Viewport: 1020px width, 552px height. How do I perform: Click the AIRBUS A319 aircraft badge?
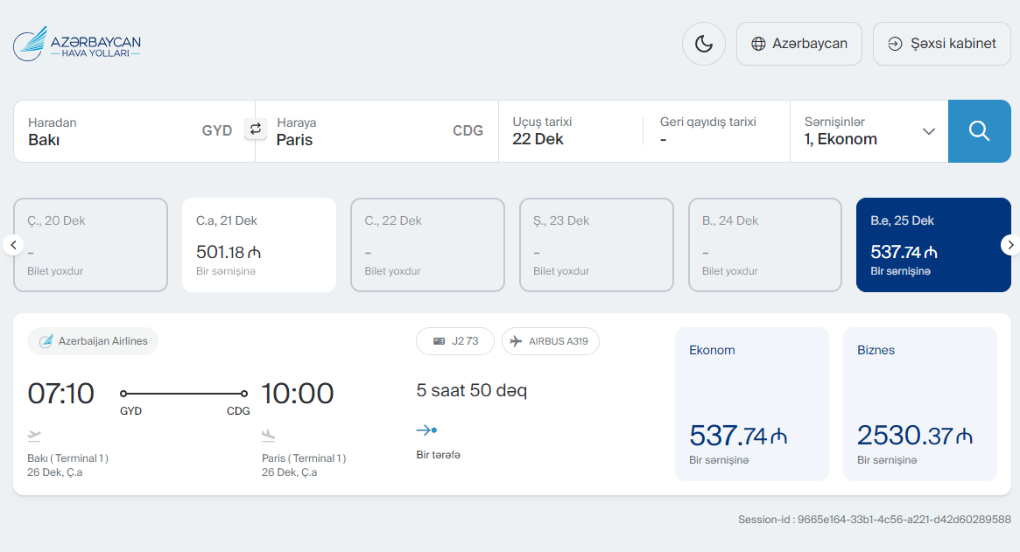pos(550,341)
